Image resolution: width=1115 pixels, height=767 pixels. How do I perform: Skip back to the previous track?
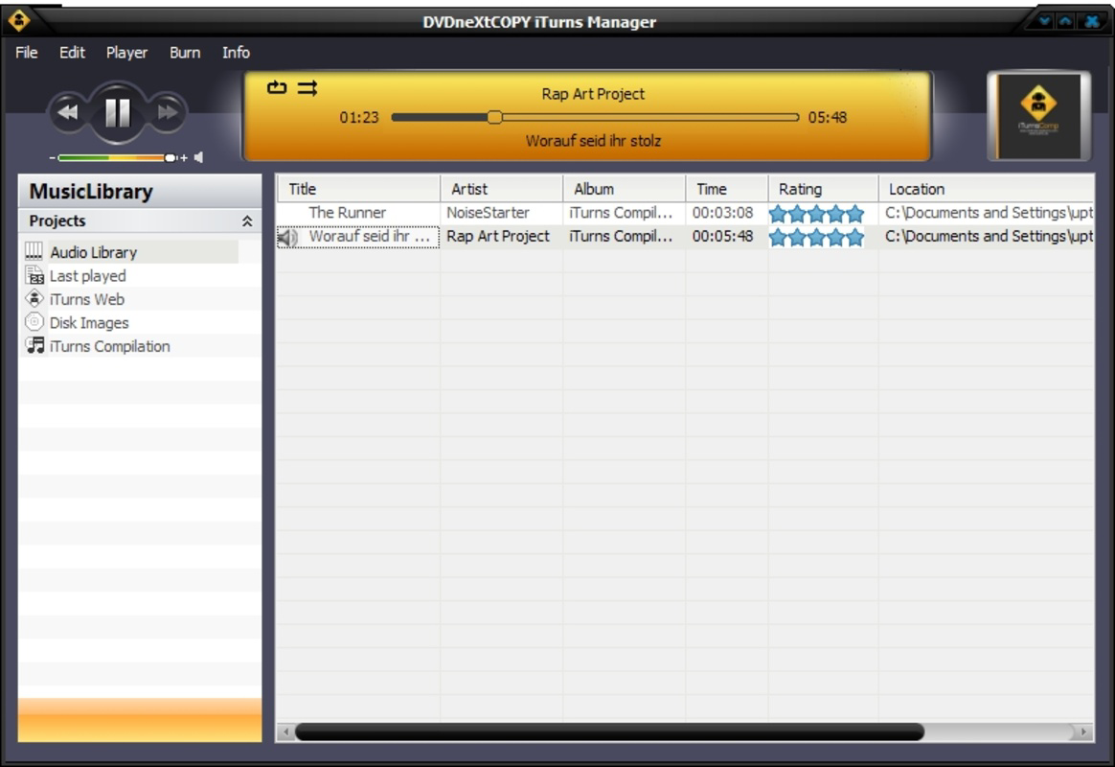pyautogui.click(x=67, y=112)
